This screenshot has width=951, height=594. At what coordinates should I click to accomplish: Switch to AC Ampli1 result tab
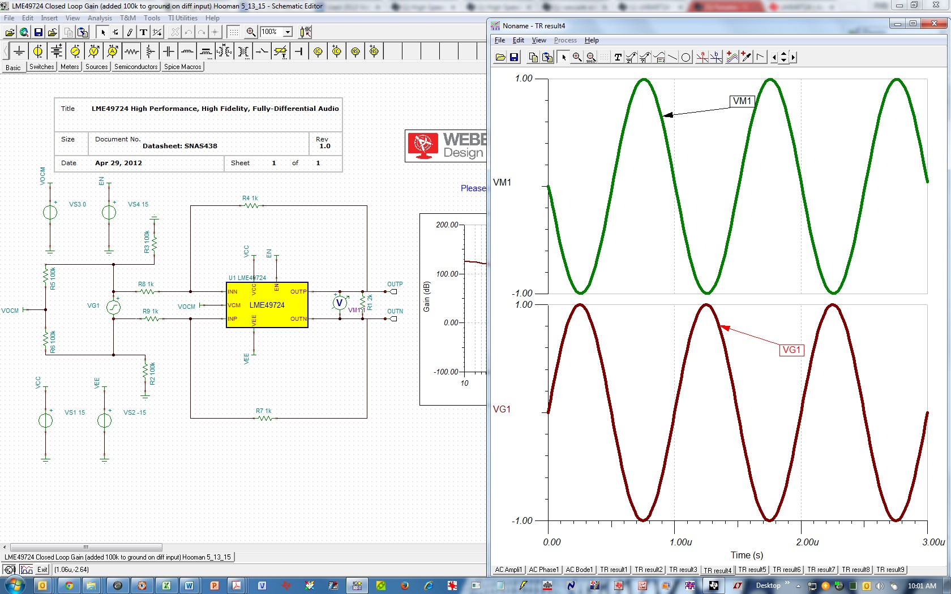[x=508, y=570]
